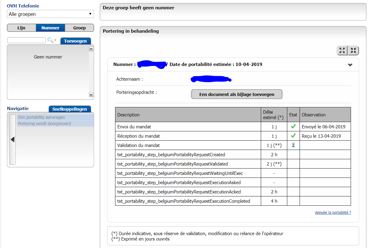Click the expand-all arrows icon
The height and width of the screenshot is (248, 369).
pos(342,50)
